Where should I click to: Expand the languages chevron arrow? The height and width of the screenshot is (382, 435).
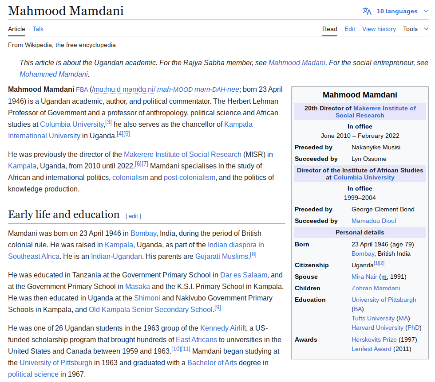pyautogui.click(x=426, y=12)
